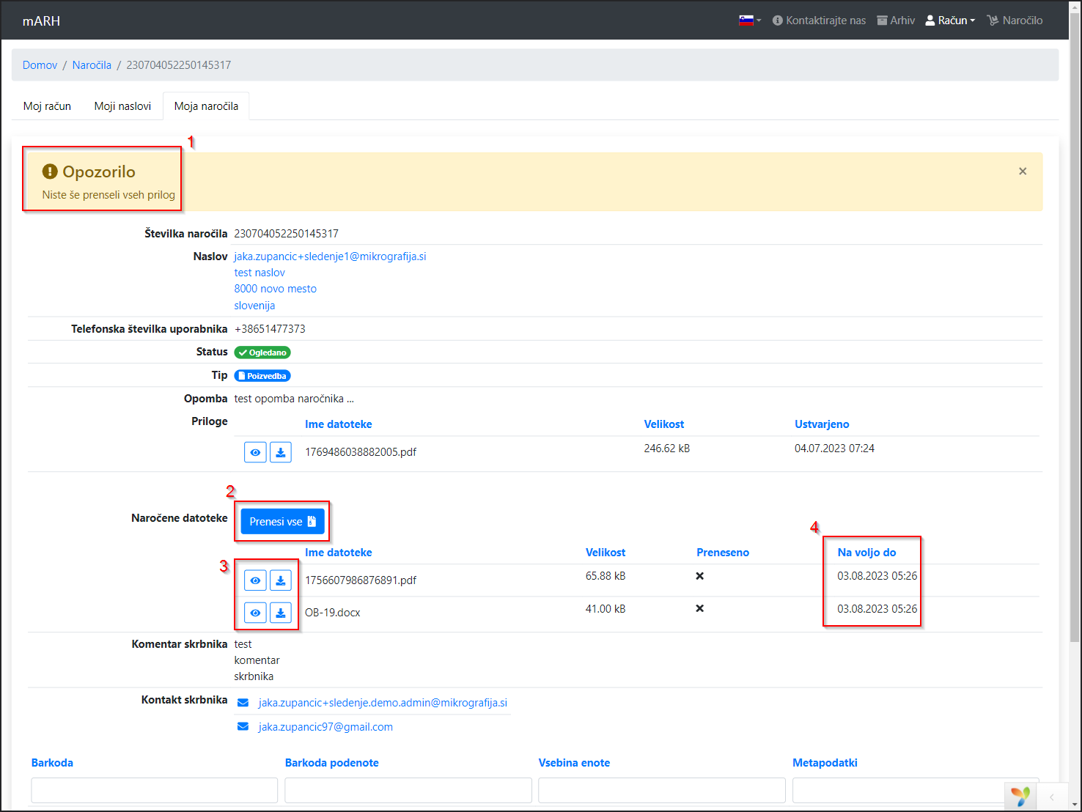This screenshot has width=1082, height=812.
Task: Open Kontaktirajte nas from the navbar
Action: point(819,21)
